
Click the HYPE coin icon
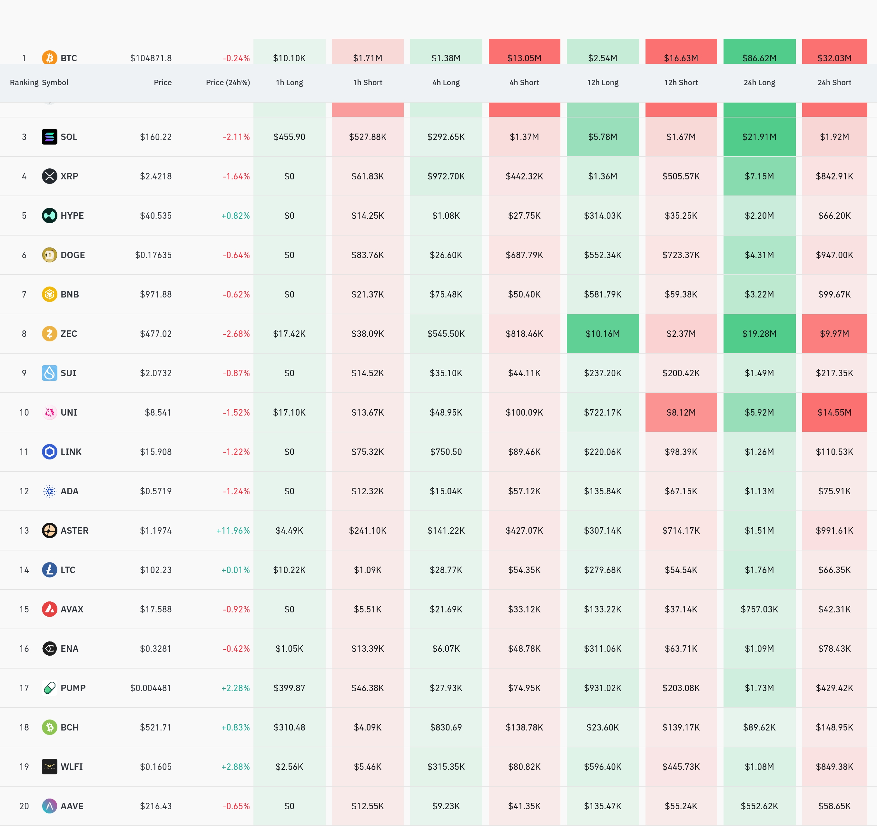coord(49,216)
